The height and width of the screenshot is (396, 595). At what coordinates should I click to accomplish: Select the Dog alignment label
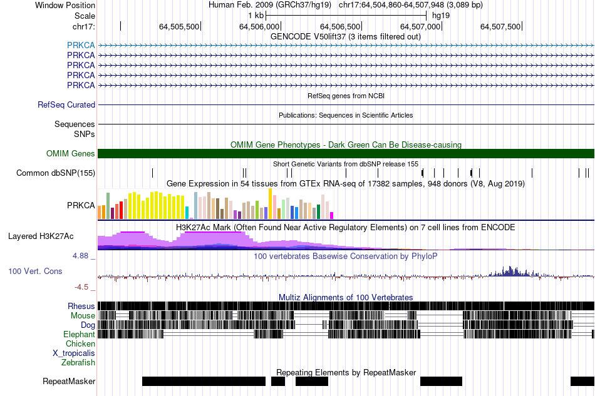pyautogui.click(x=88, y=325)
